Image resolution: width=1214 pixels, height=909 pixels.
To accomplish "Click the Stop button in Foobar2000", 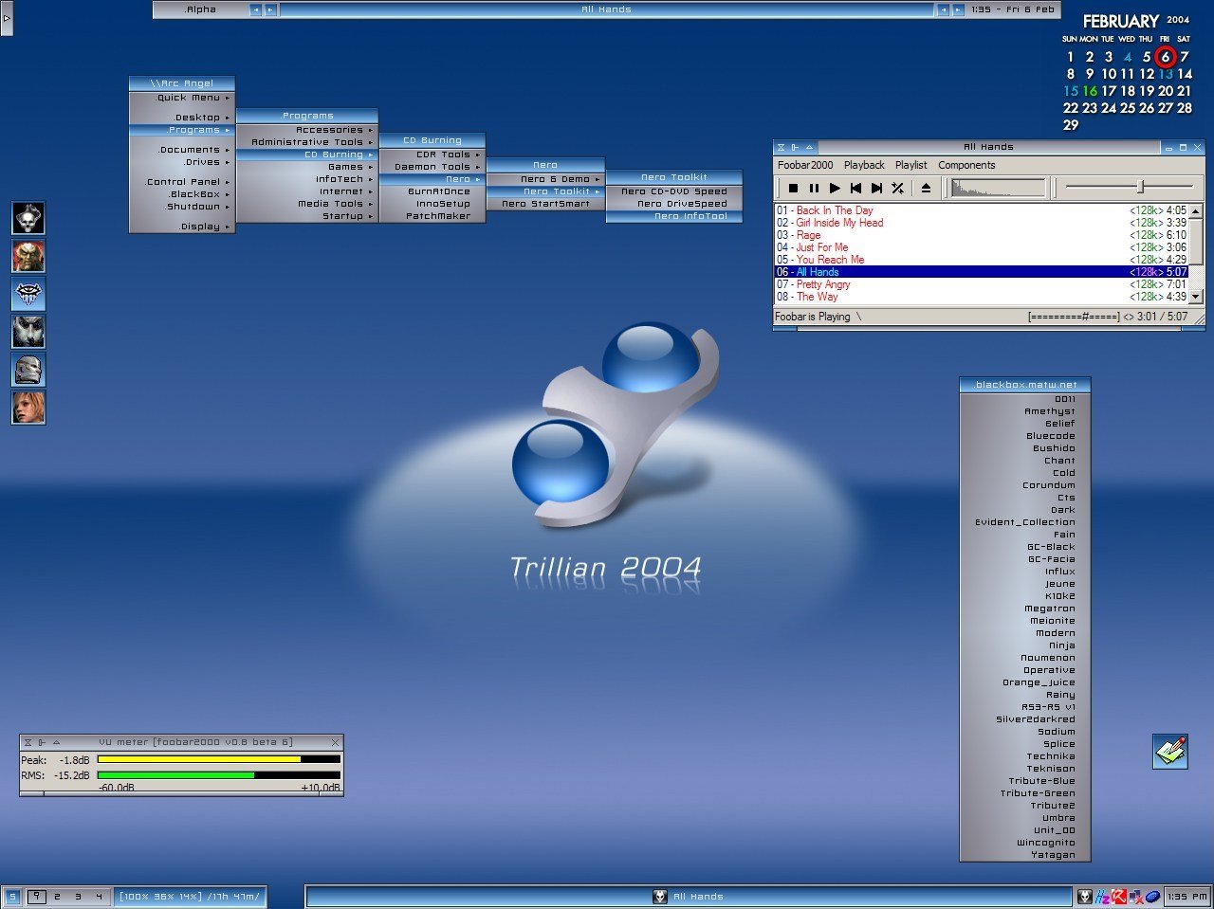I will point(793,188).
